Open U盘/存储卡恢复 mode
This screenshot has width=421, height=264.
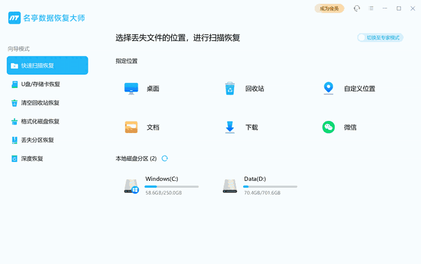pos(47,84)
